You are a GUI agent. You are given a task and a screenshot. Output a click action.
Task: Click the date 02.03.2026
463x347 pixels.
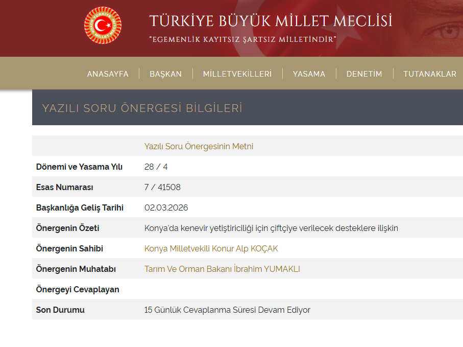click(x=166, y=207)
